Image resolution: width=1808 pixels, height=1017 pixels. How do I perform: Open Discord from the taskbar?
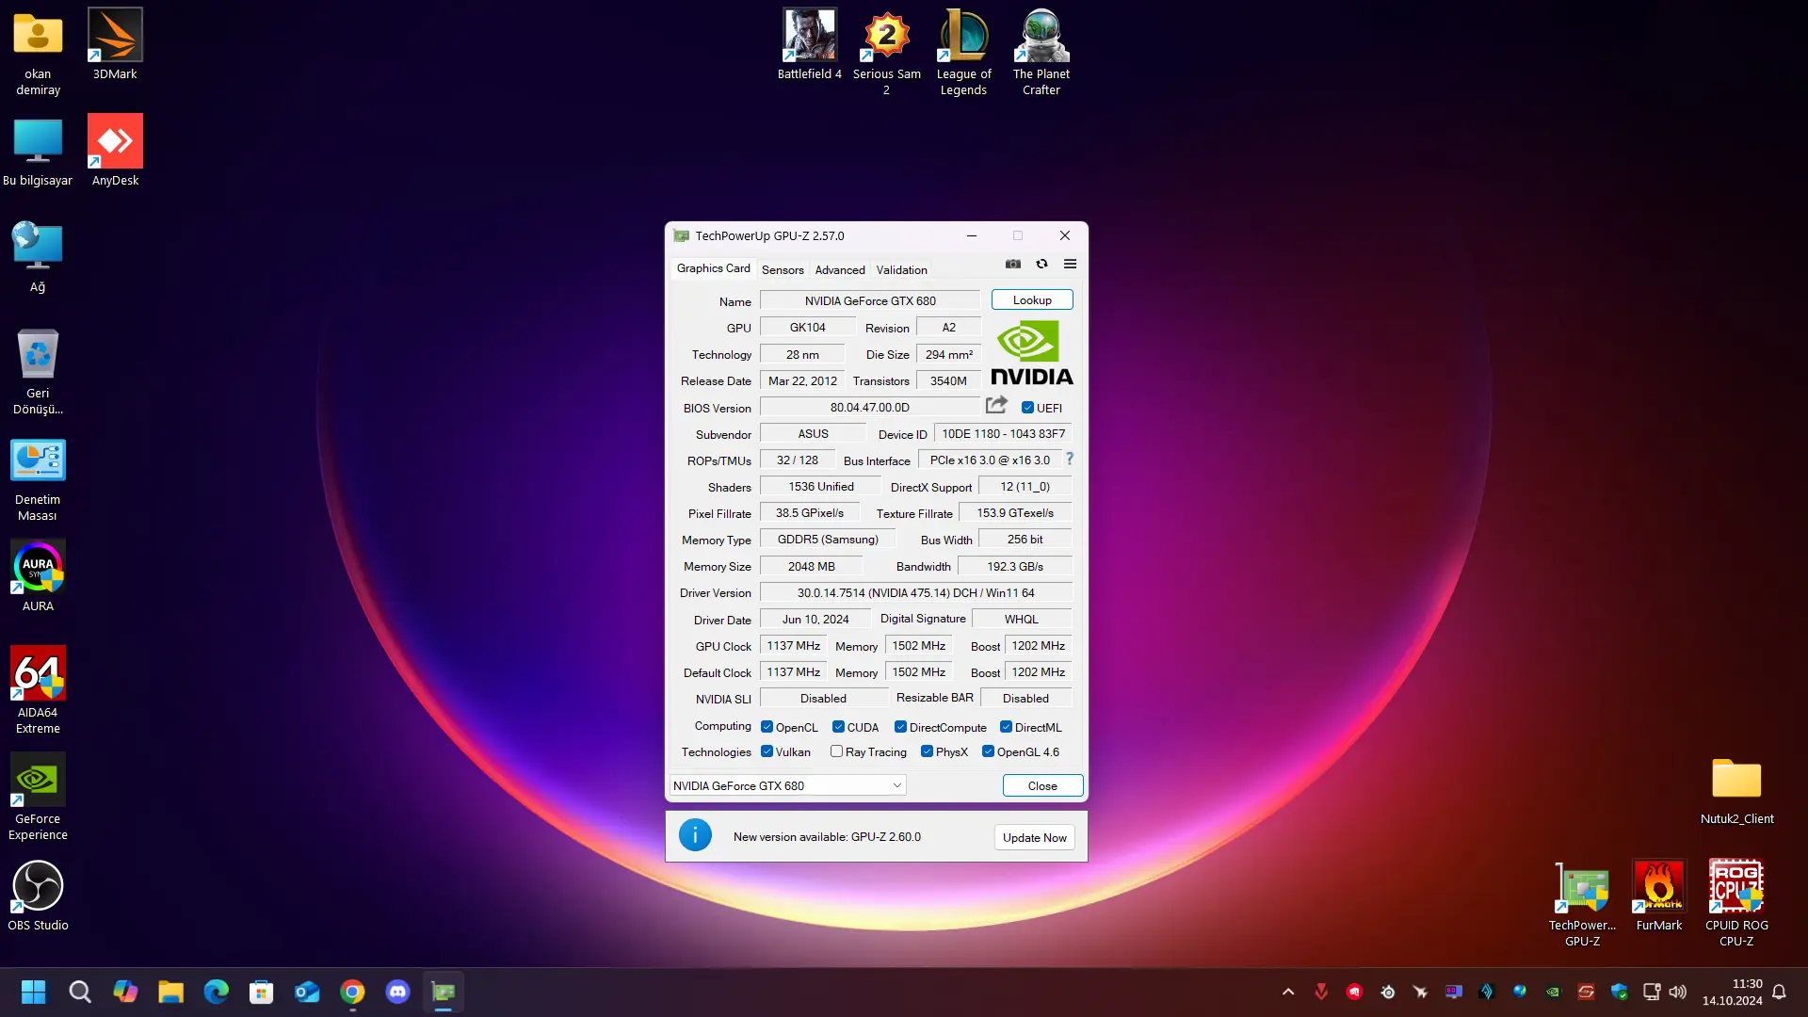pos(397,992)
